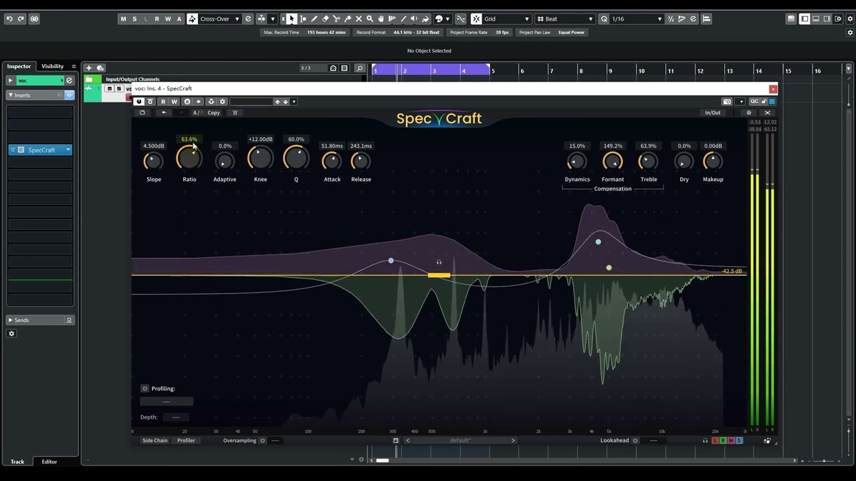Click the SpecCraft headphones listen icon
This screenshot has height=481, width=856.
(705, 440)
